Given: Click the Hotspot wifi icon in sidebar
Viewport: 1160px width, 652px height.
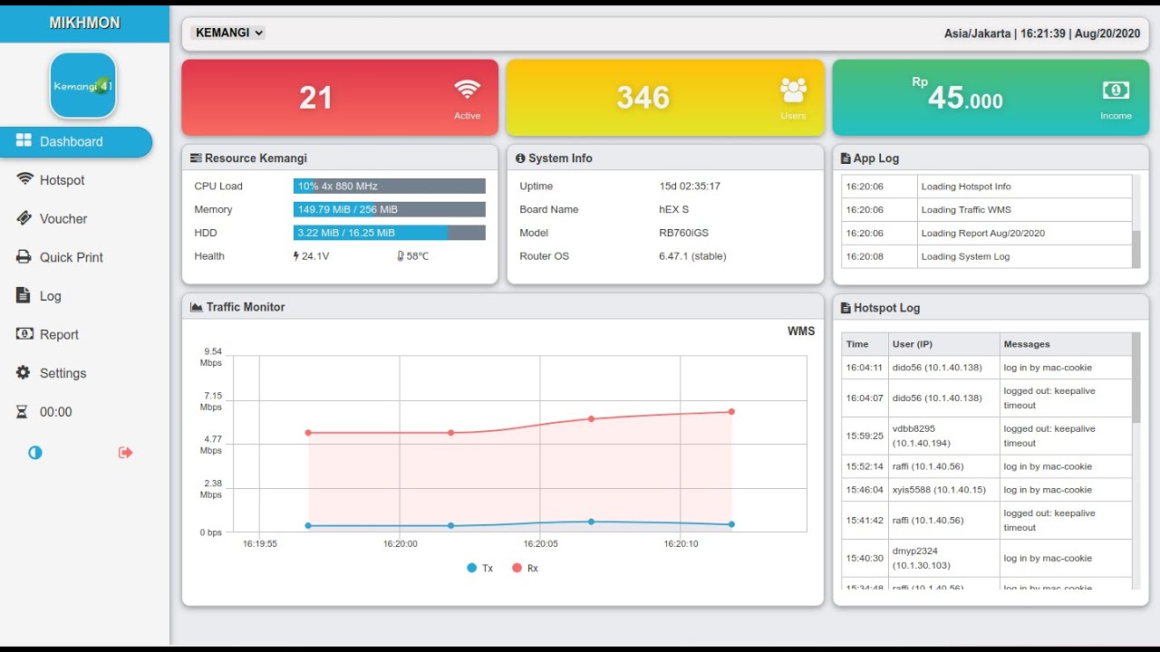Looking at the screenshot, I should point(24,179).
